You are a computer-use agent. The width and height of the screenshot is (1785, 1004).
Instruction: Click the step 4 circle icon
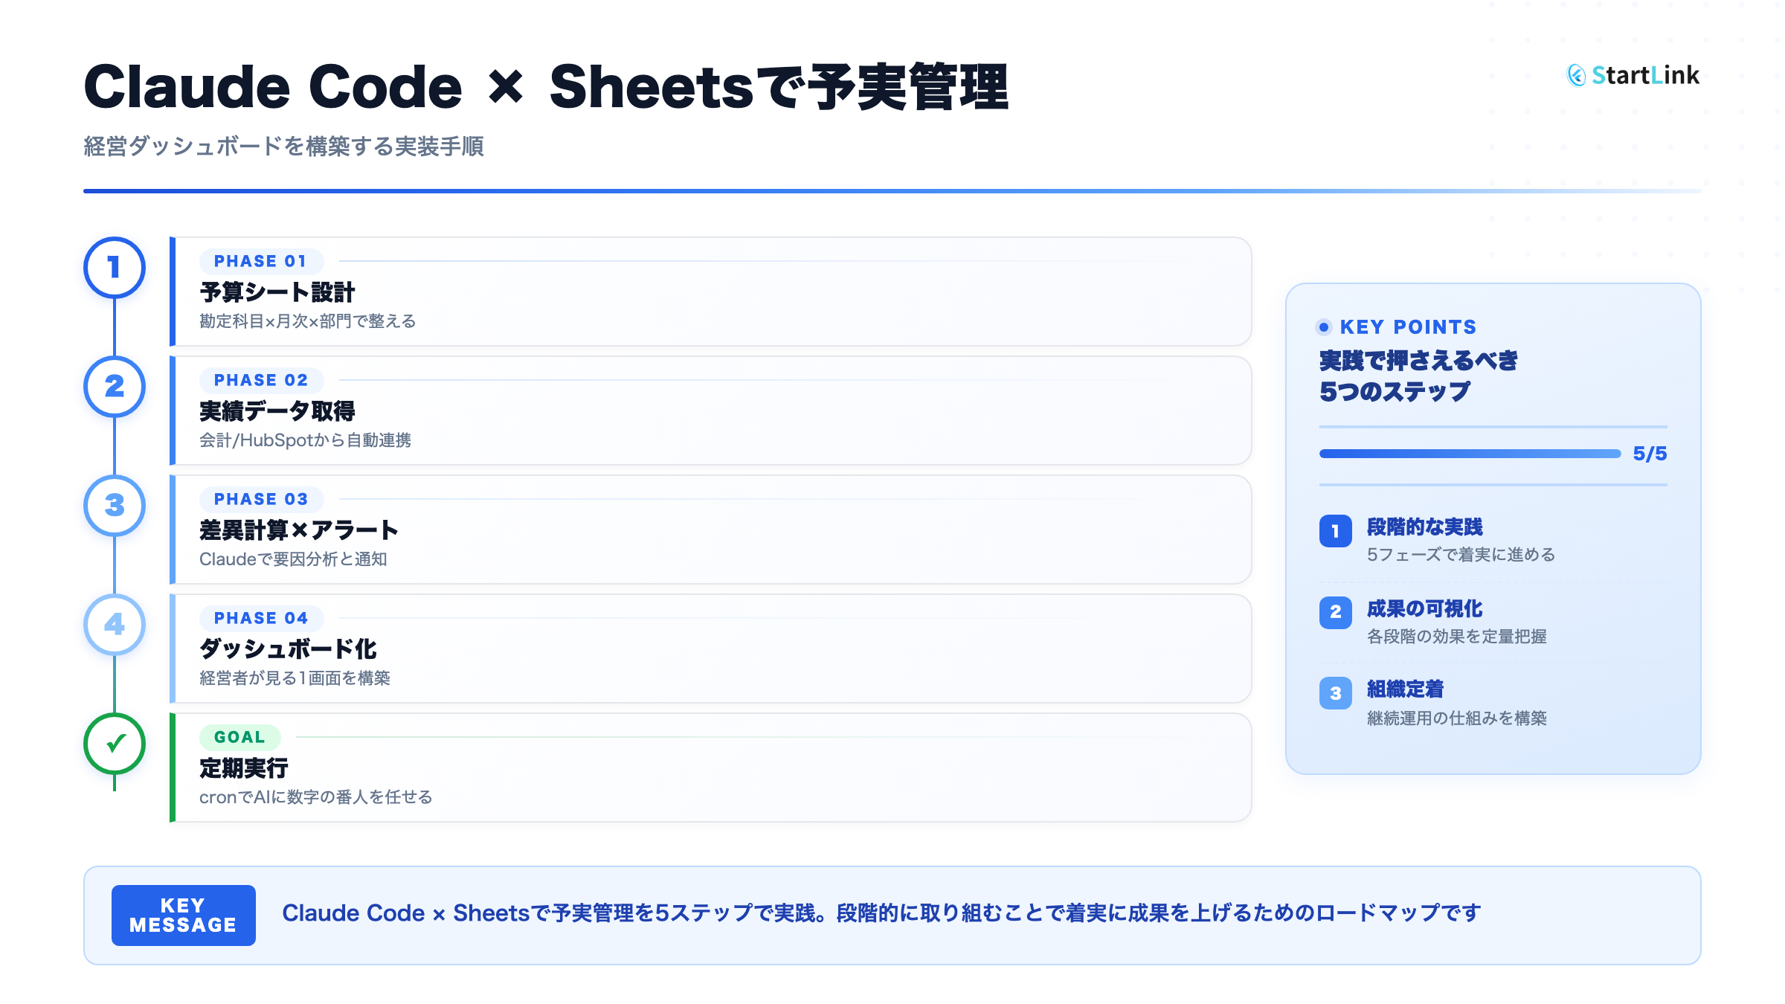(115, 625)
